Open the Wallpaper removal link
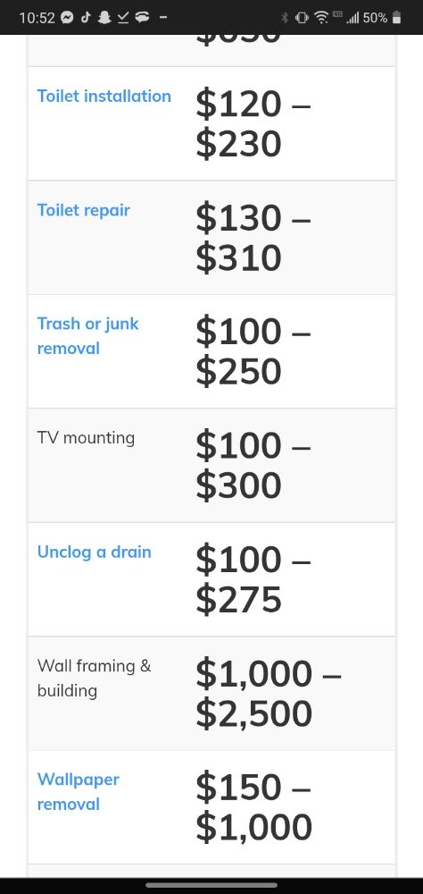This screenshot has height=894, width=423. point(78,791)
